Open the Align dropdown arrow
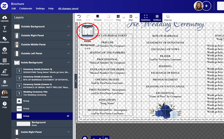The image size is (224, 139). tap(136, 17)
